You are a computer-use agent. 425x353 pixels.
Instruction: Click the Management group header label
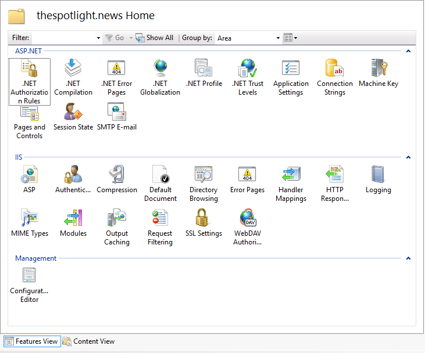click(x=36, y=258)
